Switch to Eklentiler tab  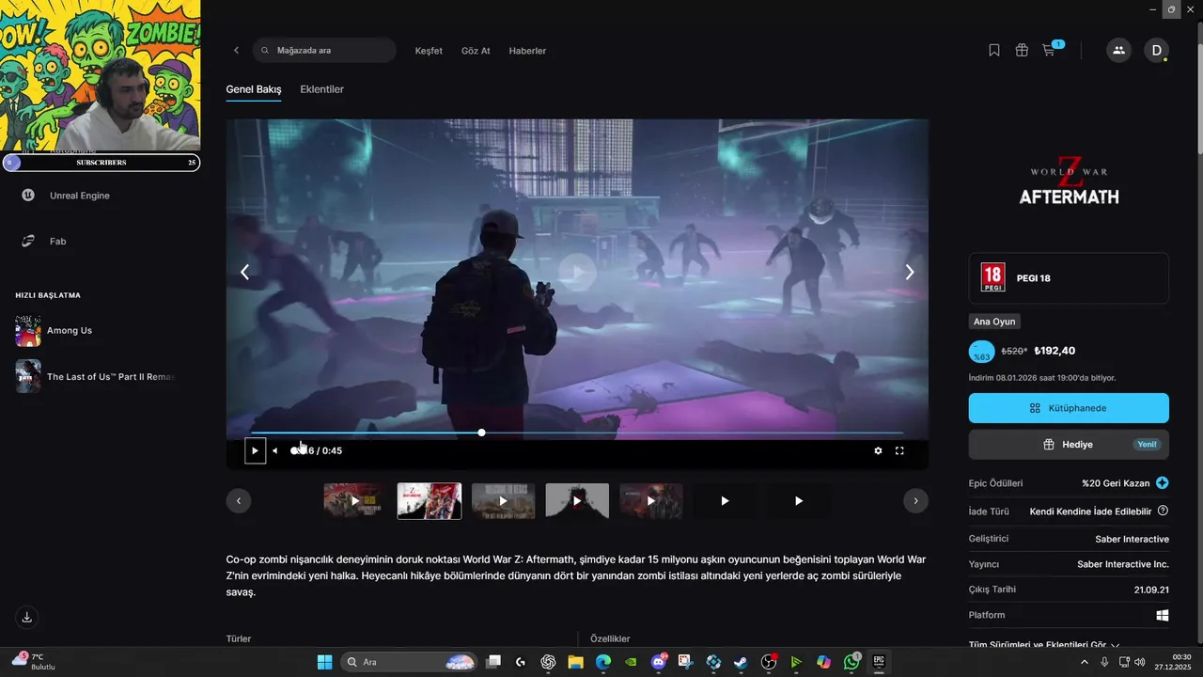(x=321, y=89)
